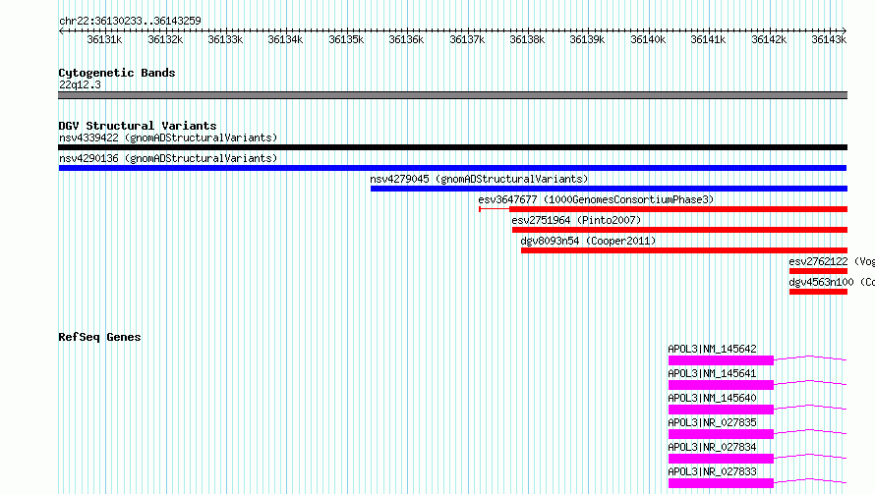Select the red esv2751964 variant bar
The height and width of the screenshot is (494, 875).
(x=679, y=230)
